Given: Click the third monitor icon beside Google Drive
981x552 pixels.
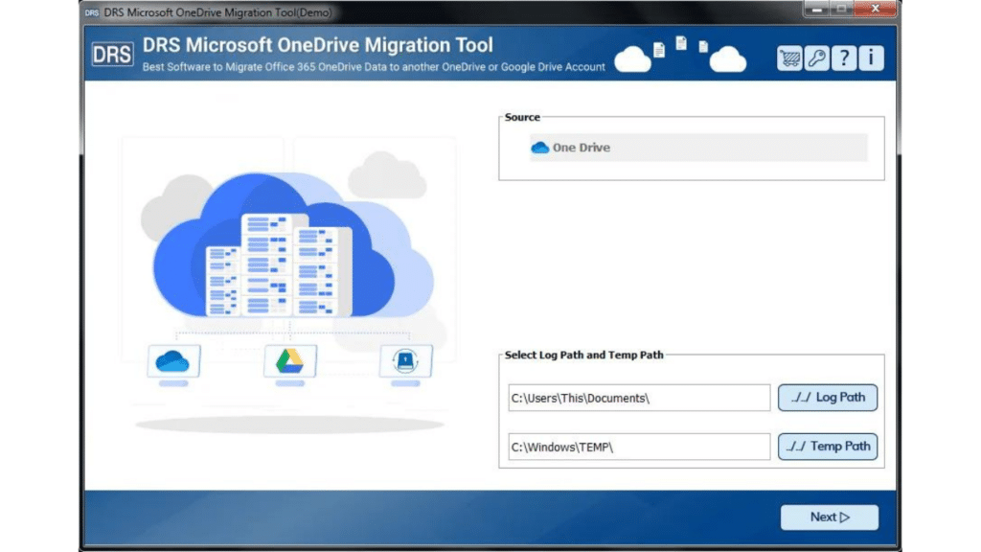Looking at the screenshot, I should pos(406,362).
